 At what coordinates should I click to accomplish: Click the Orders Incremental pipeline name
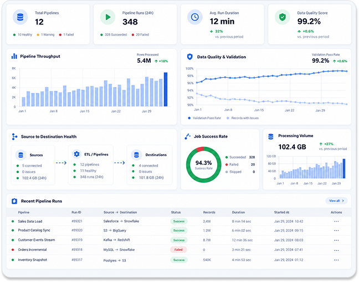[x=32, y=250]
